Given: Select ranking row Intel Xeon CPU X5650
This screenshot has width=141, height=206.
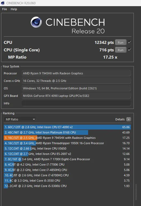Looking at the screenshot, I should [67, 148].
